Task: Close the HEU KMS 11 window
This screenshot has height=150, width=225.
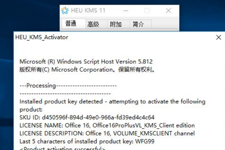Action: pyautogui.click(x=168, y=11)
